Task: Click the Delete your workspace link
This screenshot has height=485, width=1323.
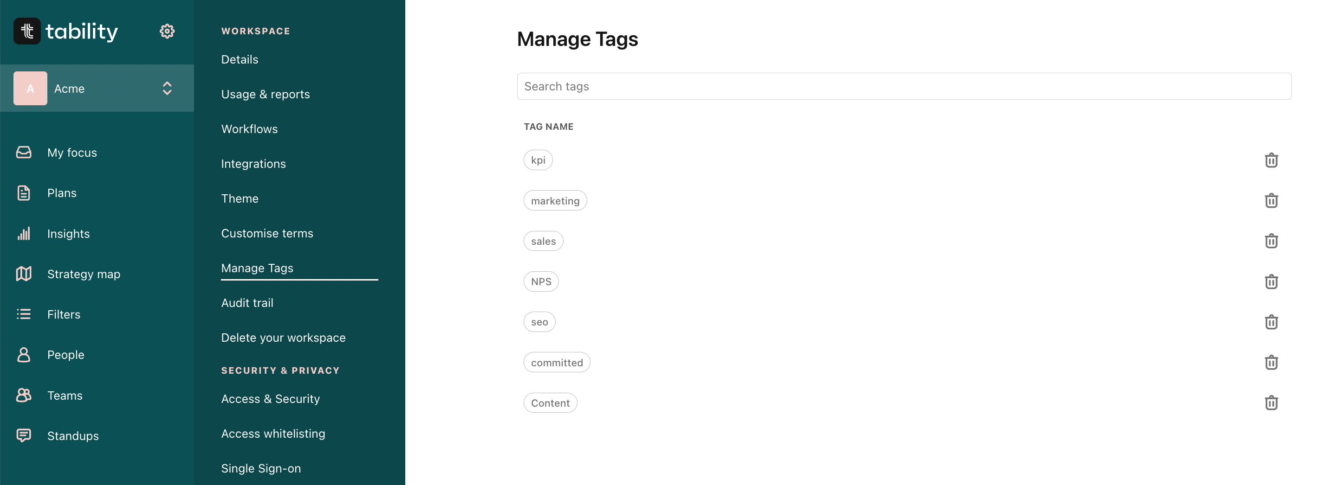Action: click(x=284, y=338)
